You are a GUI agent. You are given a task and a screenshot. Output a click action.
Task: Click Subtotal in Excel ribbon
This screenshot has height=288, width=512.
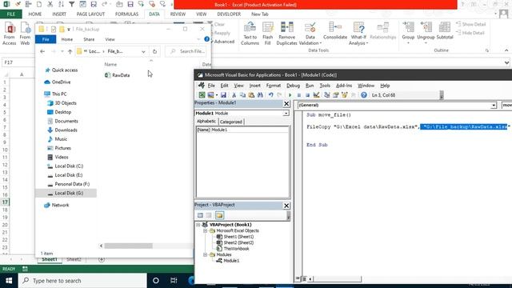445,31
